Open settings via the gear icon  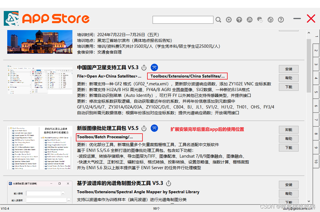click(x=229, y=20)
